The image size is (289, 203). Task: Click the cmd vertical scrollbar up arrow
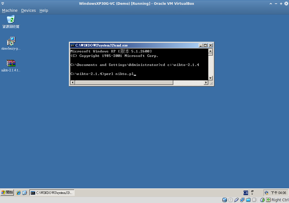210,51
